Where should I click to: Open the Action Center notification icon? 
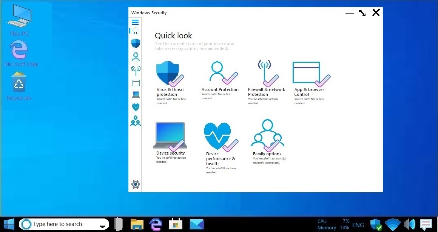click(426, 224)
